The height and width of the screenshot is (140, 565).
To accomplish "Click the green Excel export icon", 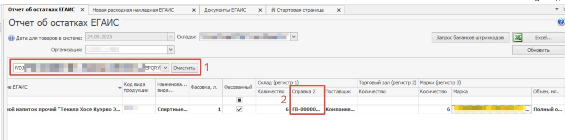I will (x=518, y=37).
